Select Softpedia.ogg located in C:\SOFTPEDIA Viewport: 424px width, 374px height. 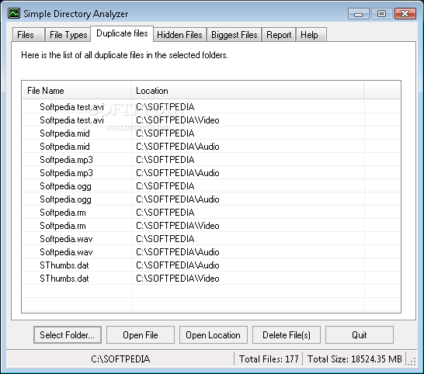click(211, 186)
